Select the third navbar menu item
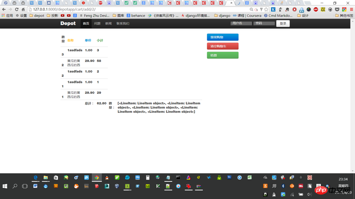The image size is (355, 199). point(108,23)
